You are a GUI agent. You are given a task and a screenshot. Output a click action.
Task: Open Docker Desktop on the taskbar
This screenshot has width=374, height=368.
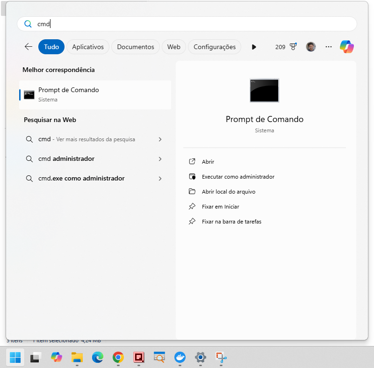coord(180,357)
